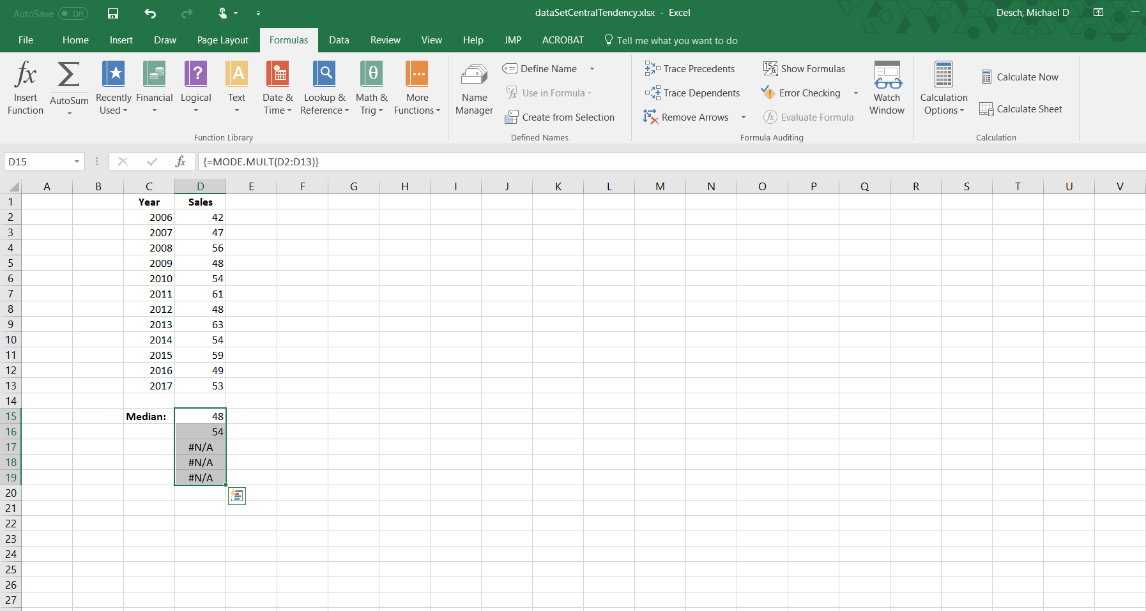
Task: Click the Save icon in title bar
Action: [113, 13]
